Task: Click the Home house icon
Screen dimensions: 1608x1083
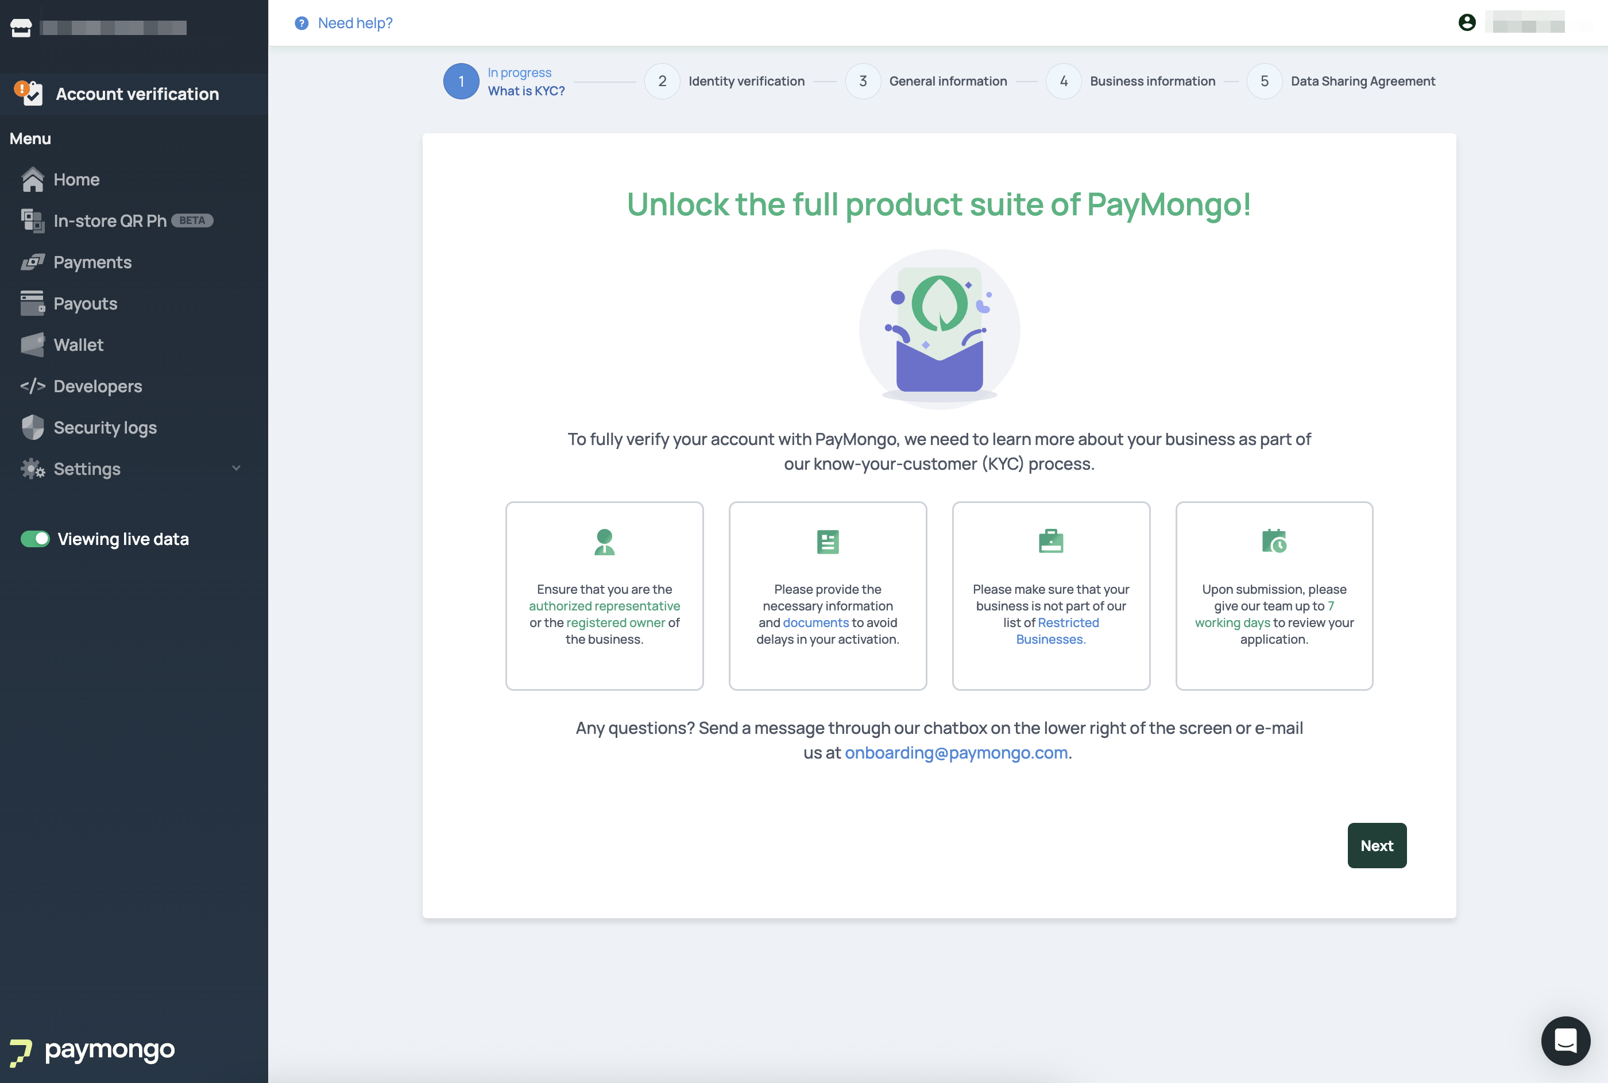Action: point(33,180)
